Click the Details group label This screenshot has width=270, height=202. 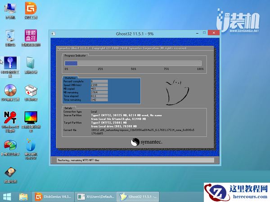tap(68, 108)
